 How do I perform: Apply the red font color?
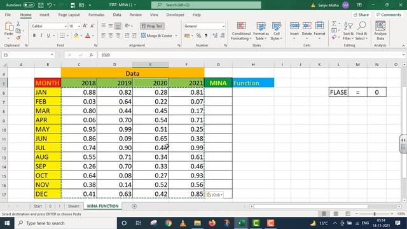click(x=88, y=36)
